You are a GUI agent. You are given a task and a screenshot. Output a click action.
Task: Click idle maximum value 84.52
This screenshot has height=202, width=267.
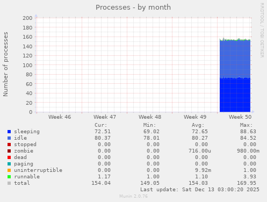click(248, 138)
